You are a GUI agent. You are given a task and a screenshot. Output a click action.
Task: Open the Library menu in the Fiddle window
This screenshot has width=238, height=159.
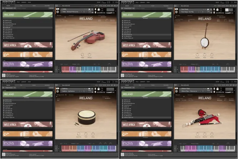pyautogui.click(x=24, y=2)
